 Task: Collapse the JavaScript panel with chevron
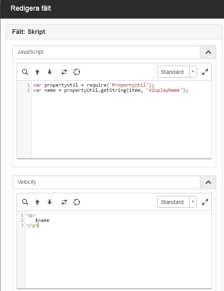point(208,52)
